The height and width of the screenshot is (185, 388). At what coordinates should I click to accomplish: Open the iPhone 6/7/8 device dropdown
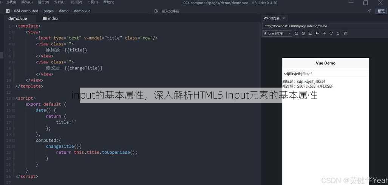click(x=277, y=33)
